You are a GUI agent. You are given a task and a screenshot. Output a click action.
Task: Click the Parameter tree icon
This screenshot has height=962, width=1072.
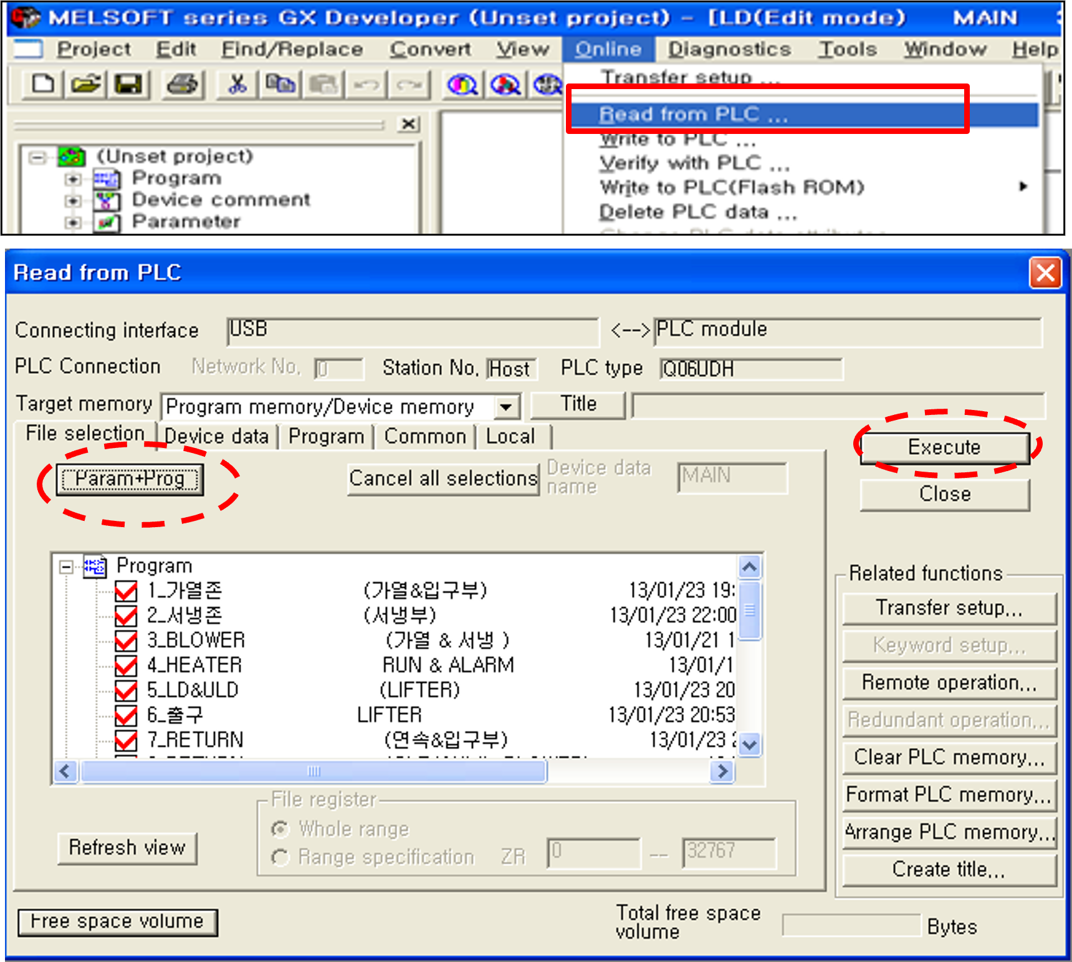(x=106, y=222)
